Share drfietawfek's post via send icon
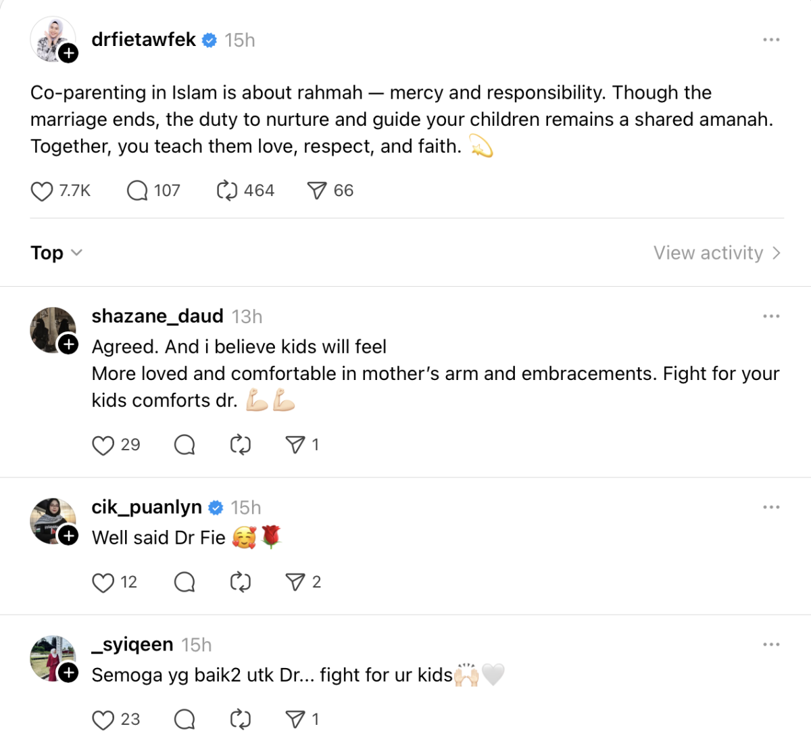 tap(317, 191)
